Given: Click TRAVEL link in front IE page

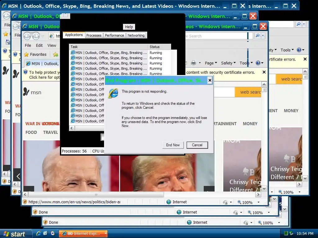Looking at the screenshot, I should coord(50,132).
